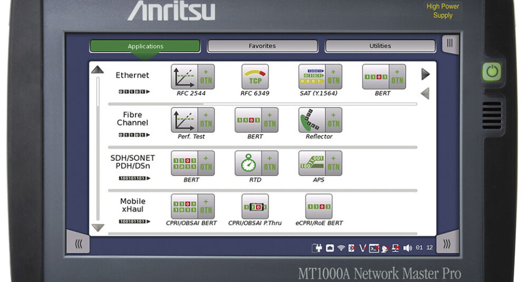This screenshot has height=282, width=527.
Task: Select the +OTN option on Ethernet BERT
Action: click(x=397, y=77)
